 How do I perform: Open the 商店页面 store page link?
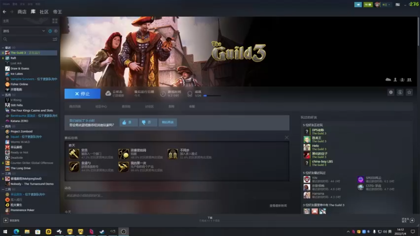[75, 106]
